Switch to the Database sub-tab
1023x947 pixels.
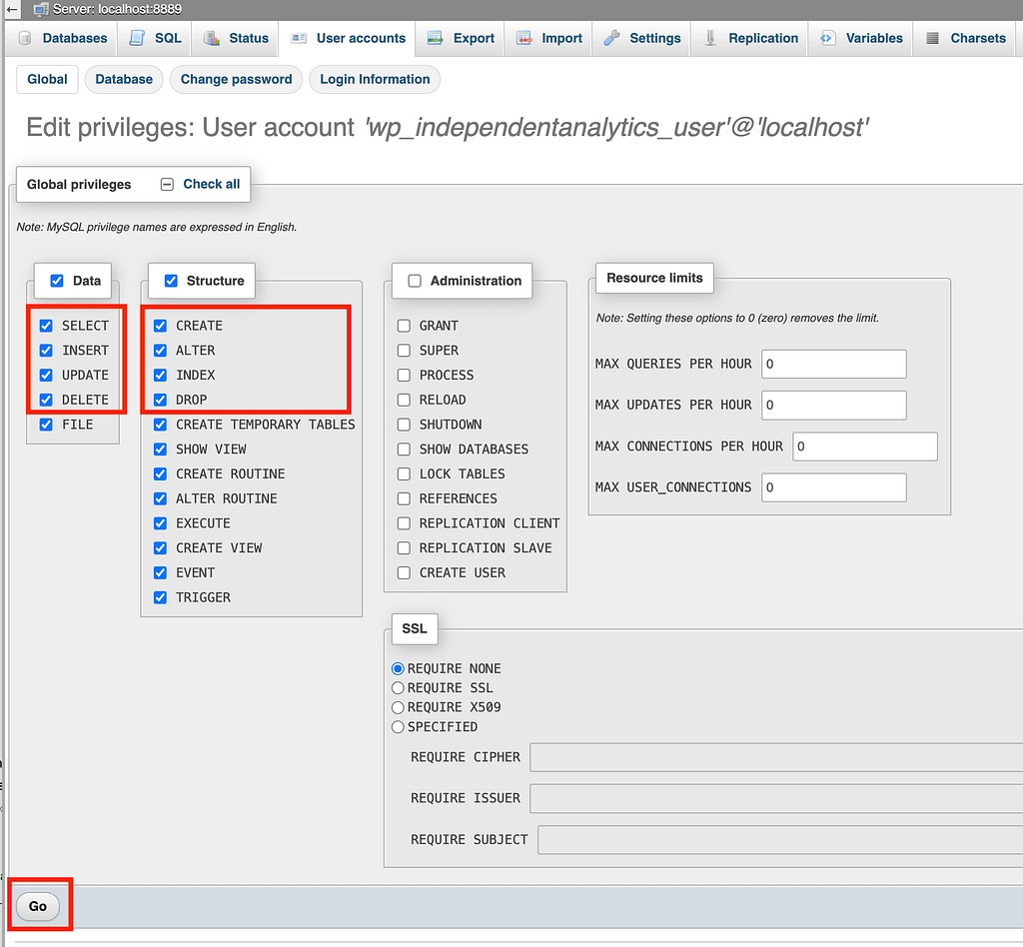tap(124, 79)
